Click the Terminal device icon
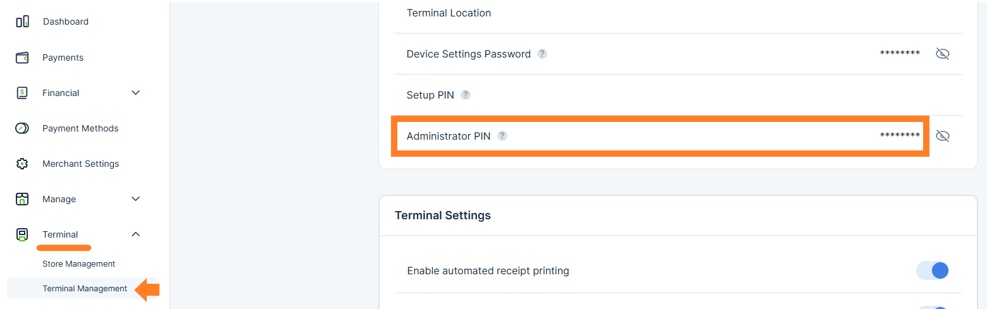 [22, 235]
